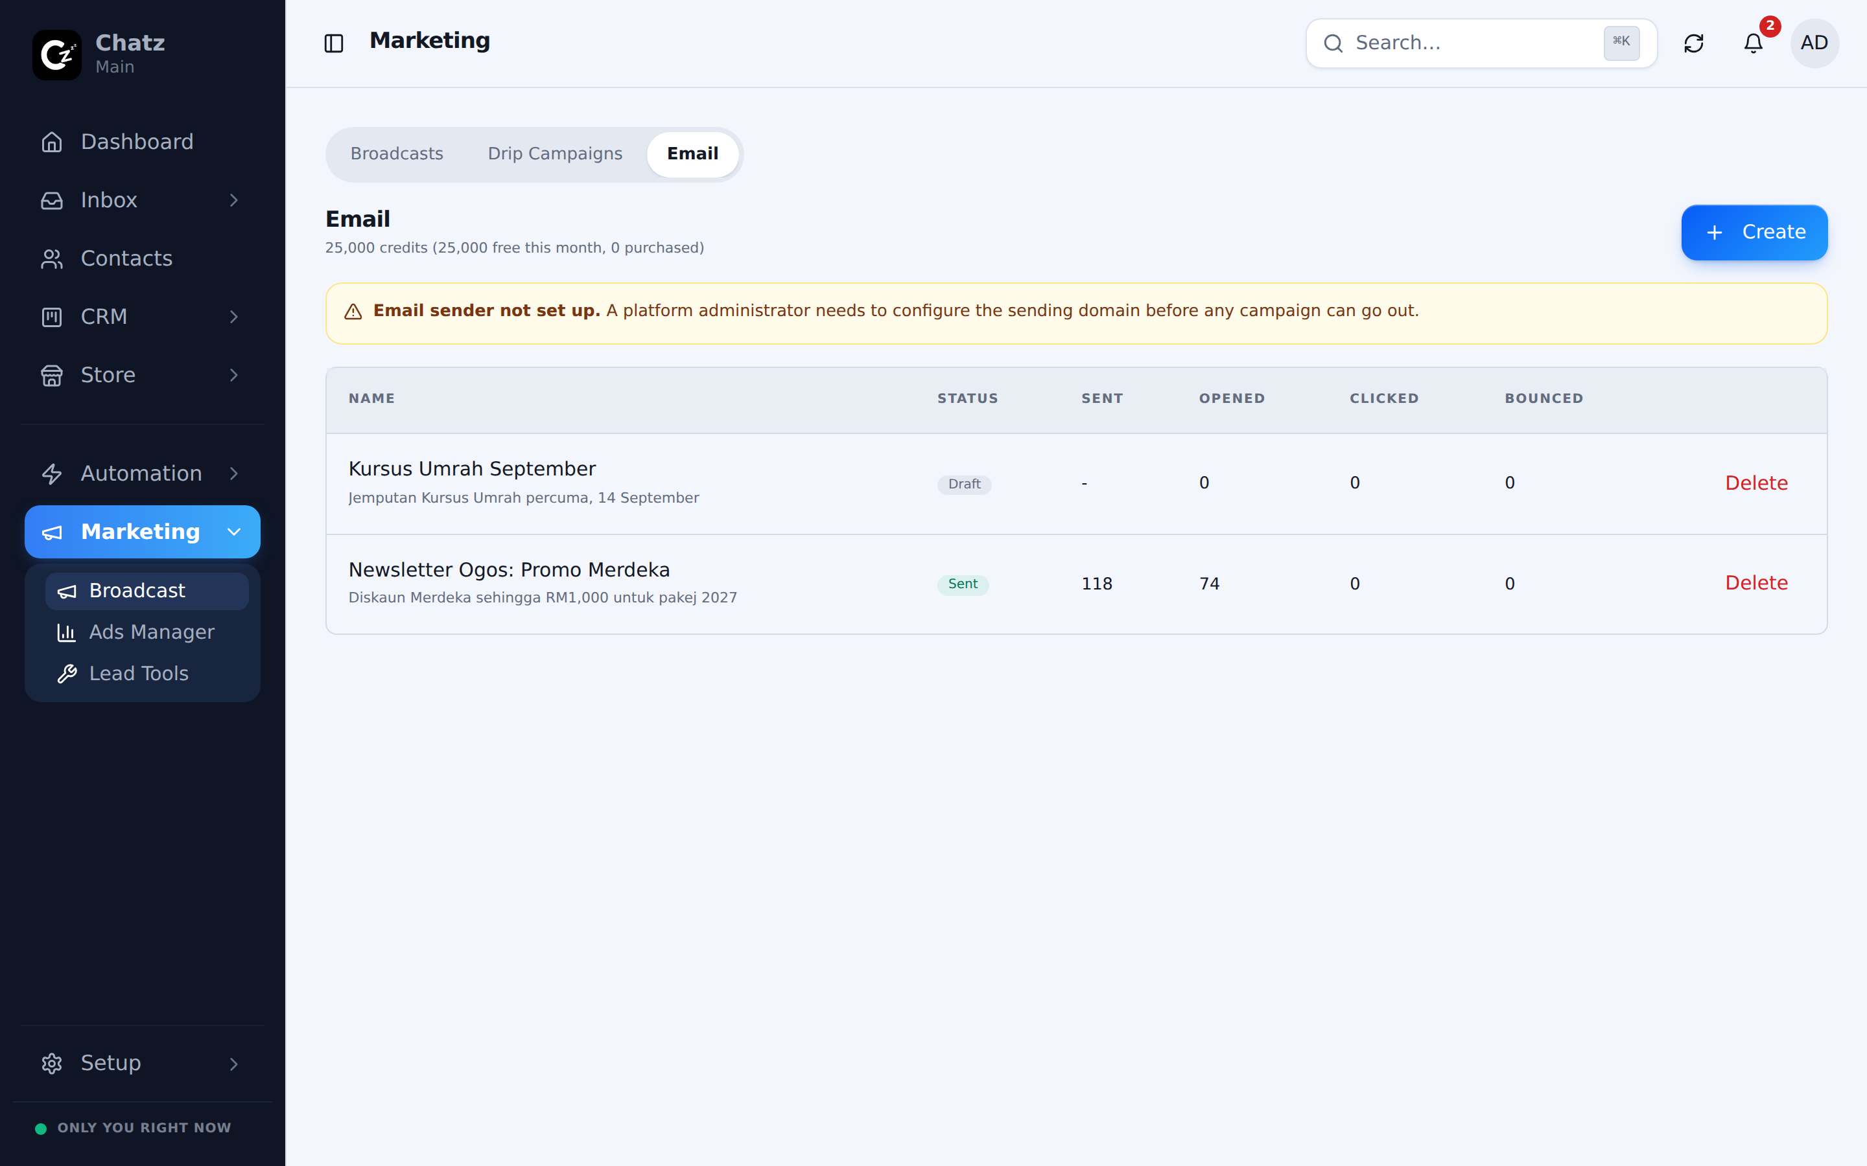Image resolution: width=1867 pixels, height=1166 pixels.
Task: Click the ⌘K shortcut badge
Action: tap(1621, 43)
